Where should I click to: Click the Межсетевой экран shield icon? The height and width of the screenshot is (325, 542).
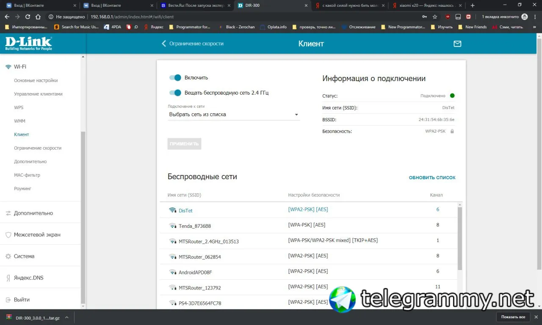pos(8,235)
